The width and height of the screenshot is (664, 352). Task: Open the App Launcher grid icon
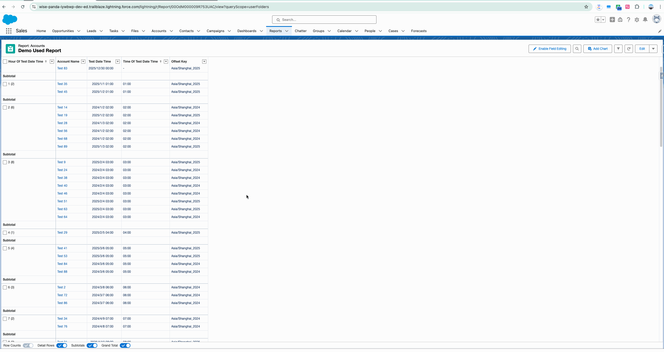click(x=9, y=31)
